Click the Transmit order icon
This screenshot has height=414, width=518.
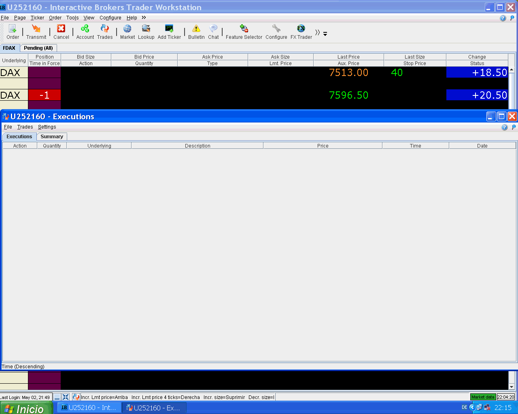(x=36, y=29)
